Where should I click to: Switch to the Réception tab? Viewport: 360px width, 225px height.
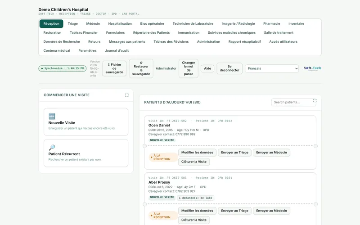click(51, 24)
